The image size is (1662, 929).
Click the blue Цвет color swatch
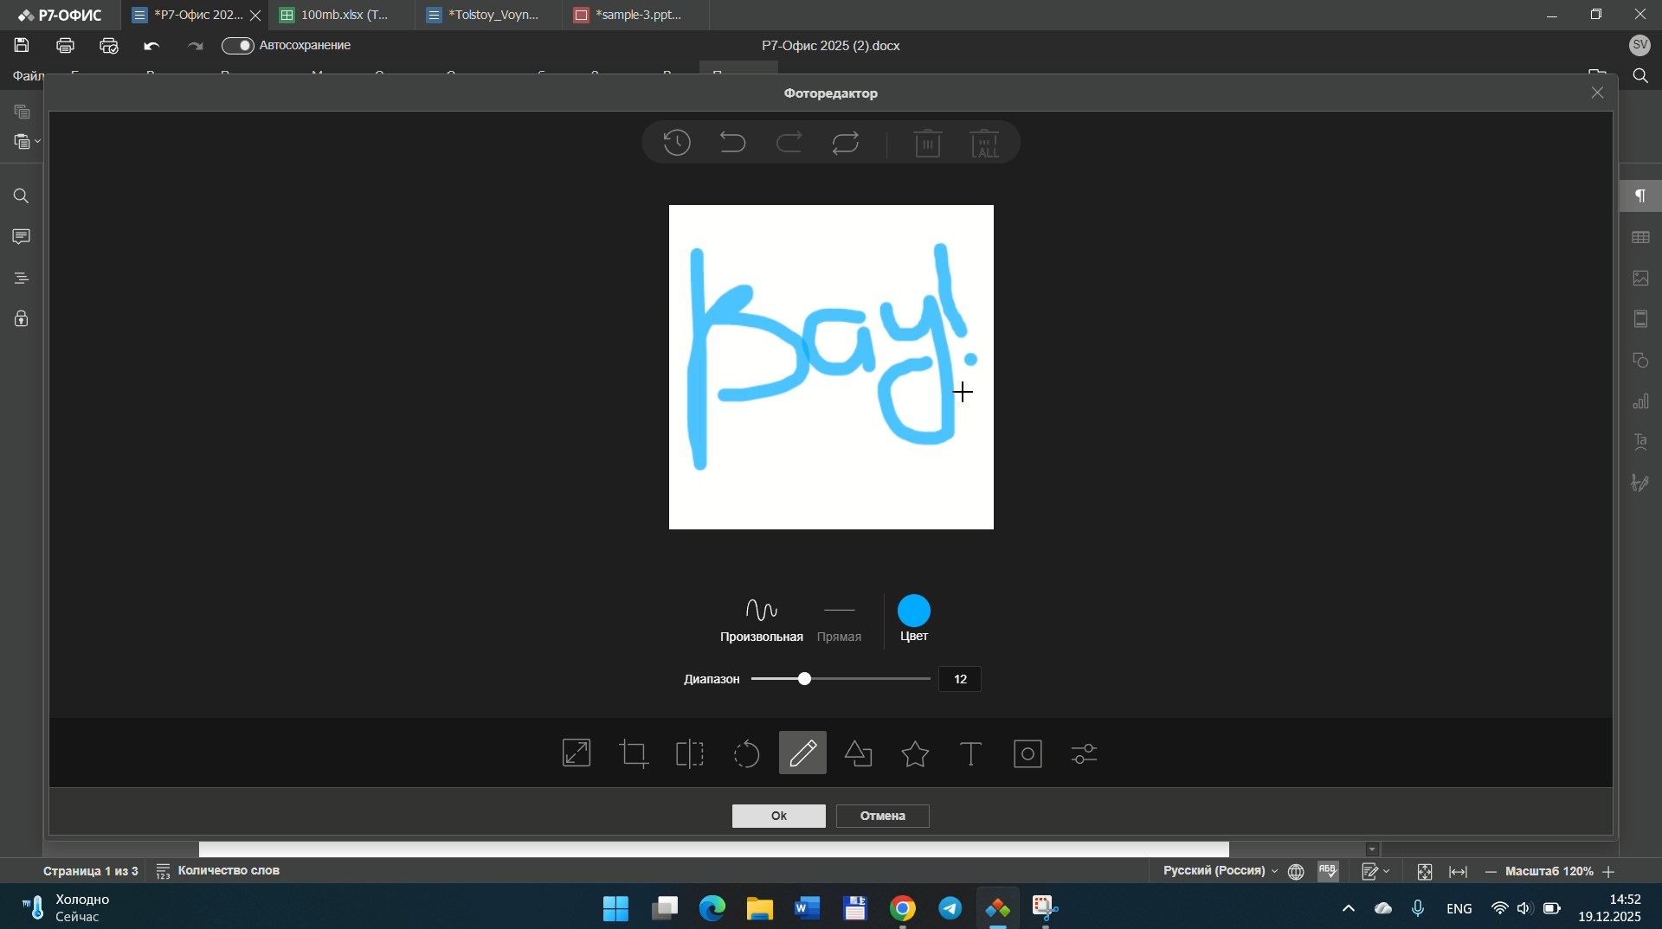tap(914, 611)
